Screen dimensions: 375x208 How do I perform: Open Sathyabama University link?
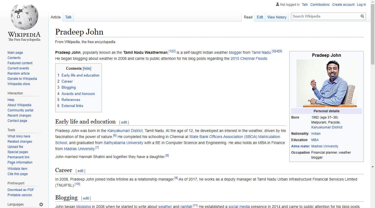coord(123,143)
